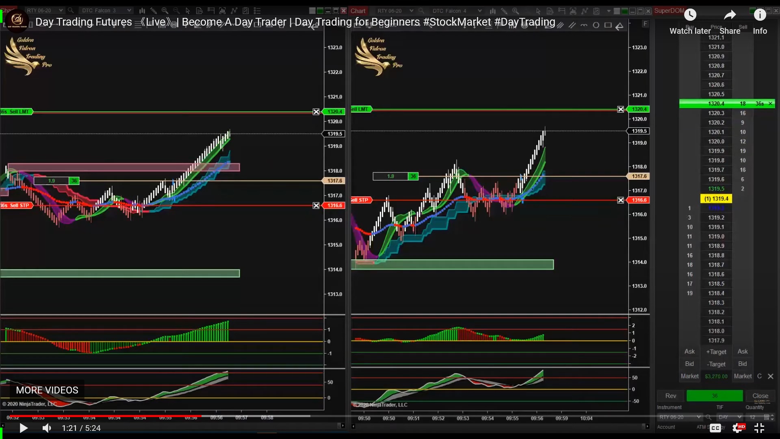
Task: Cancel Sell LMT order in left chart
Action: [316, 112]
